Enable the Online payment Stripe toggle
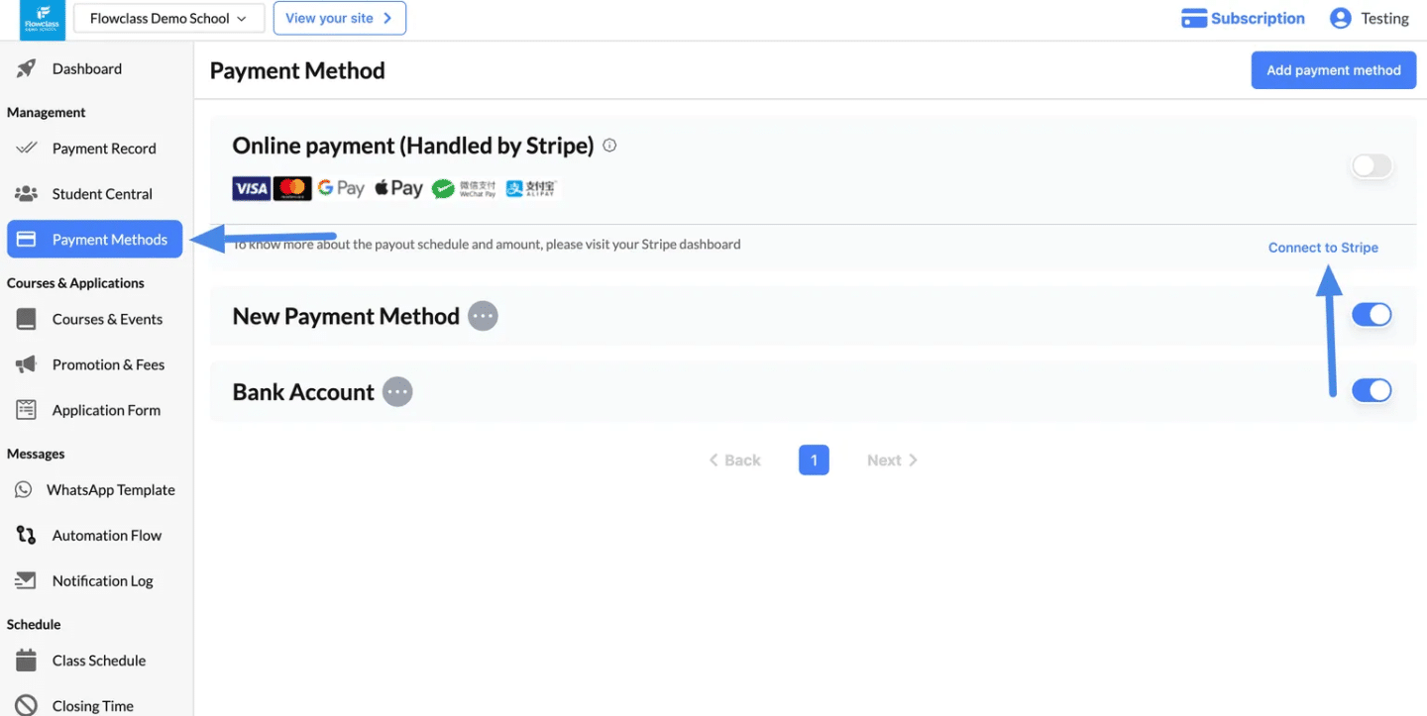 [1372, 165]
